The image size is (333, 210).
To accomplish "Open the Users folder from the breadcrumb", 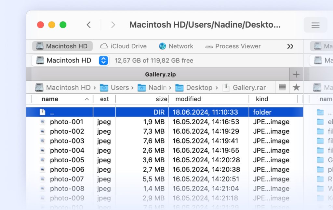I will coord(121,87).
